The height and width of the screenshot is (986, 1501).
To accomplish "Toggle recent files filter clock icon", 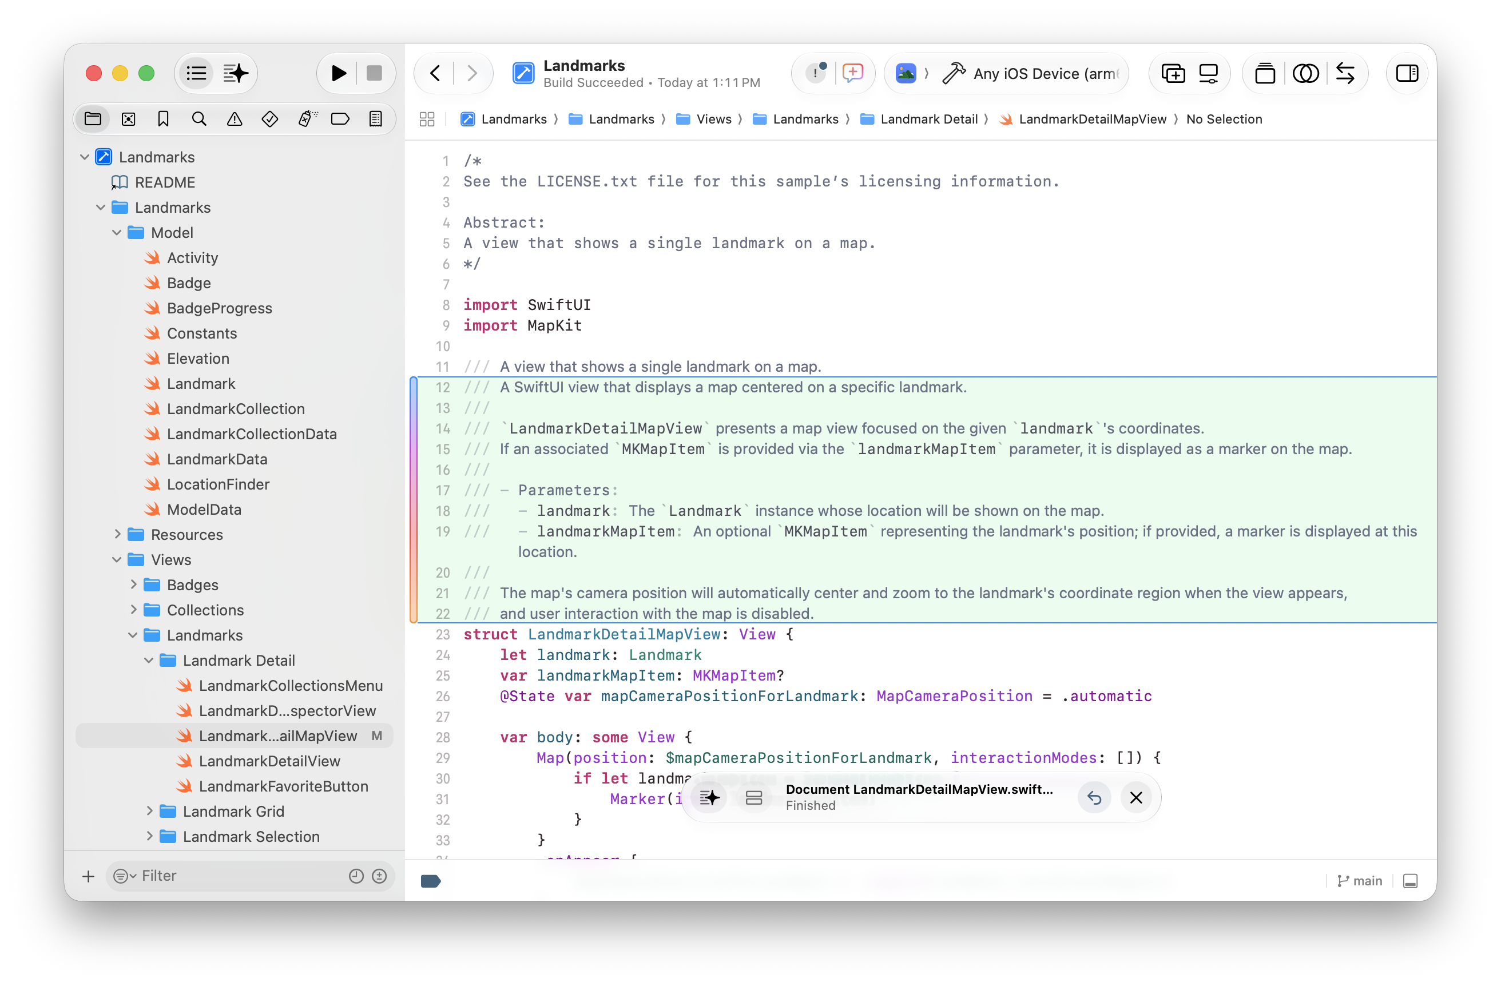I will [x=356, y=876].
